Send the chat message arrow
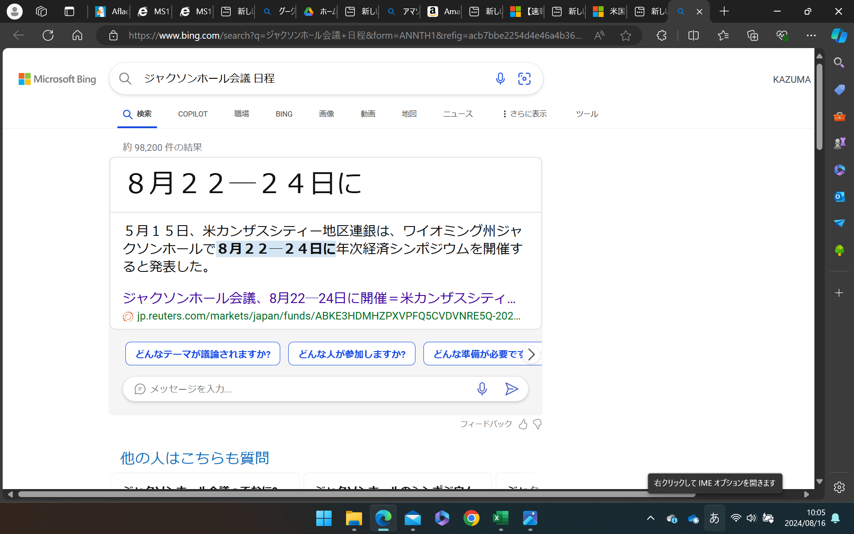This screenshot has width=854, height=534. tap(512, 389)
